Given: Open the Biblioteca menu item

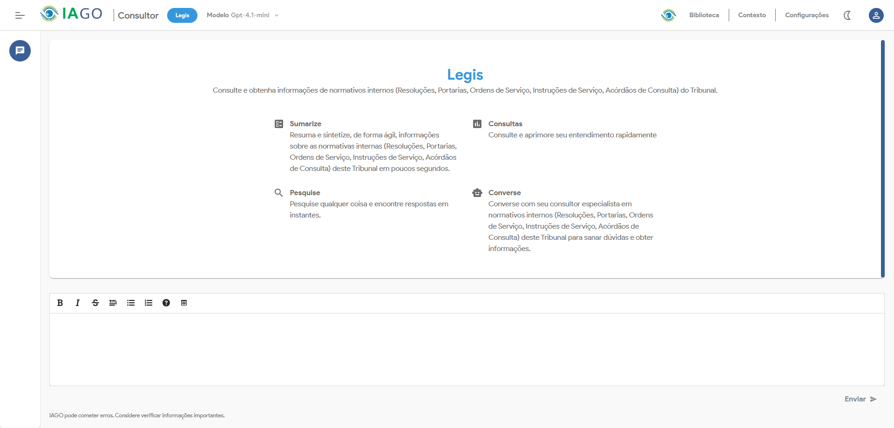Looking at the screenshot, I should (704, 15).
